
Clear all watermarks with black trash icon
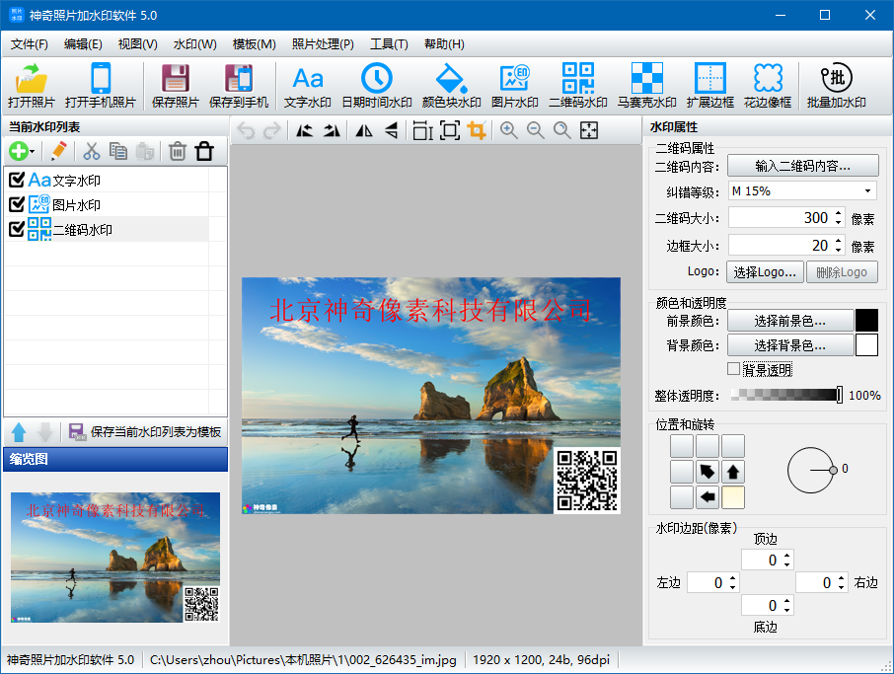[204, 151]
